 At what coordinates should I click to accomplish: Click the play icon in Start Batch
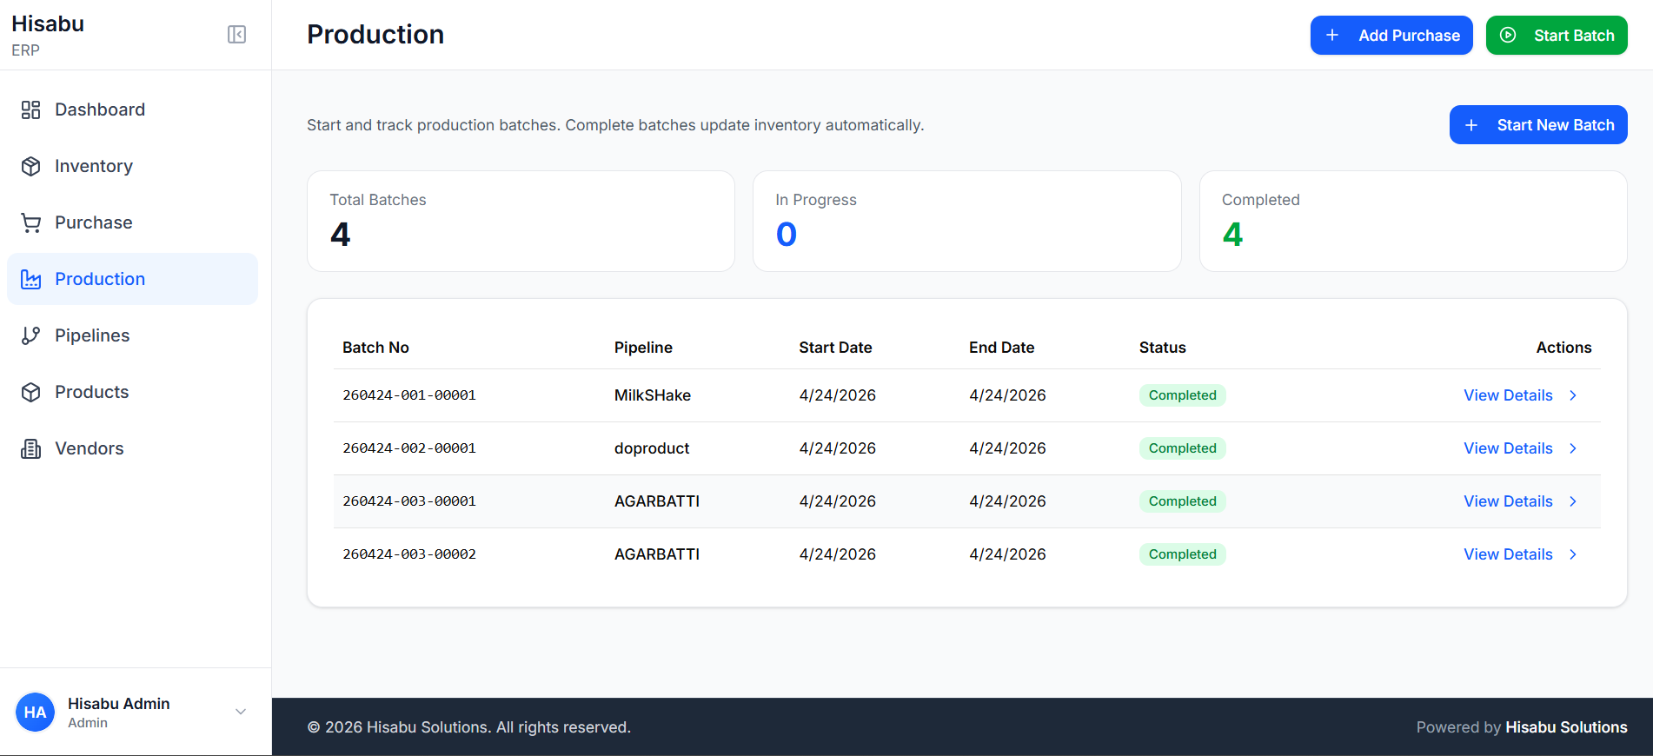click(1508, 36)
